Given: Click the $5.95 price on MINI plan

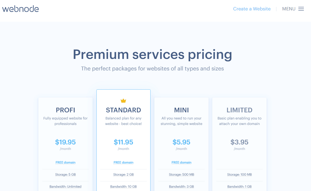Looking at the screenshot, I should tap(181, 142).
